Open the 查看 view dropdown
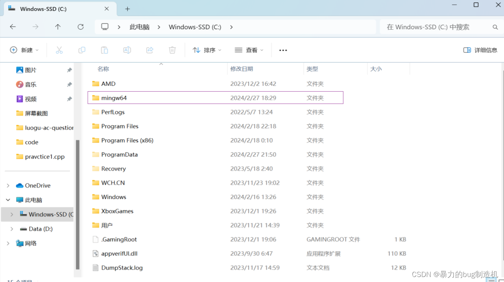 (249, 50)
